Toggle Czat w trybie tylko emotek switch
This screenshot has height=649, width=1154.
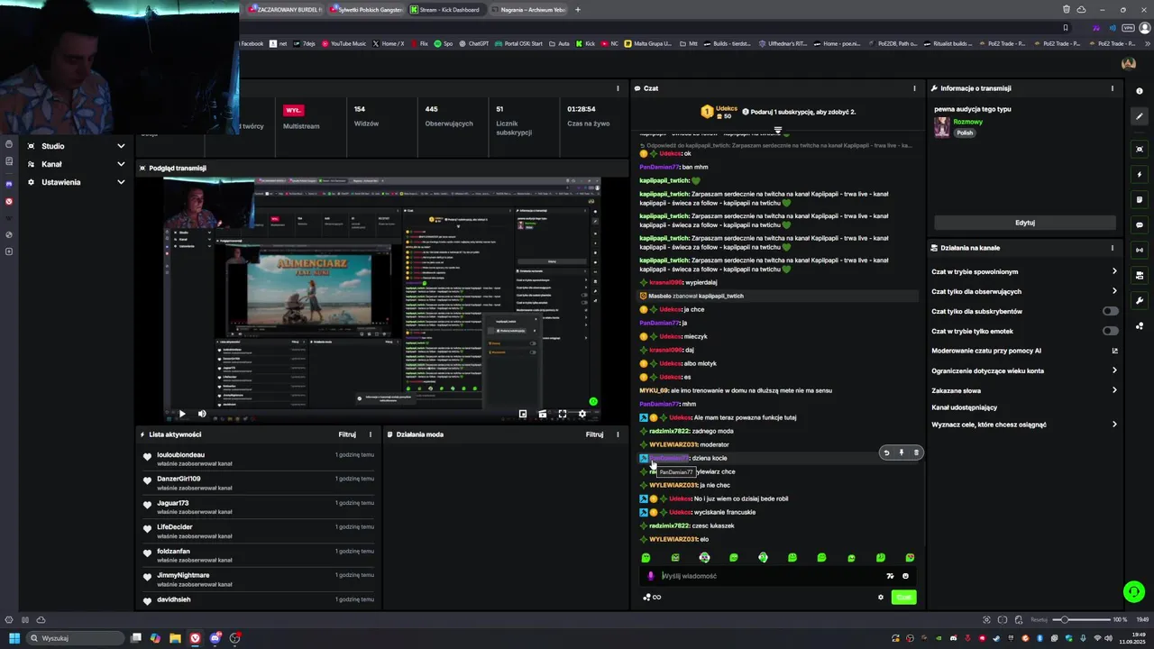pos(1111,331)
